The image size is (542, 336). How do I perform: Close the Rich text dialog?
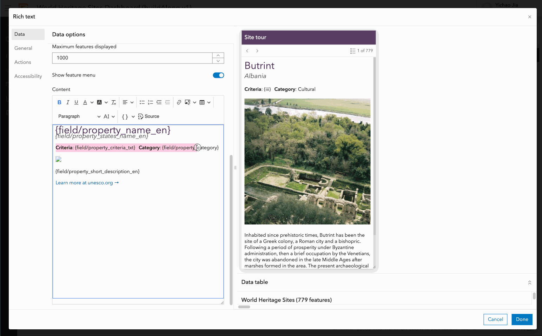[530, 17]
